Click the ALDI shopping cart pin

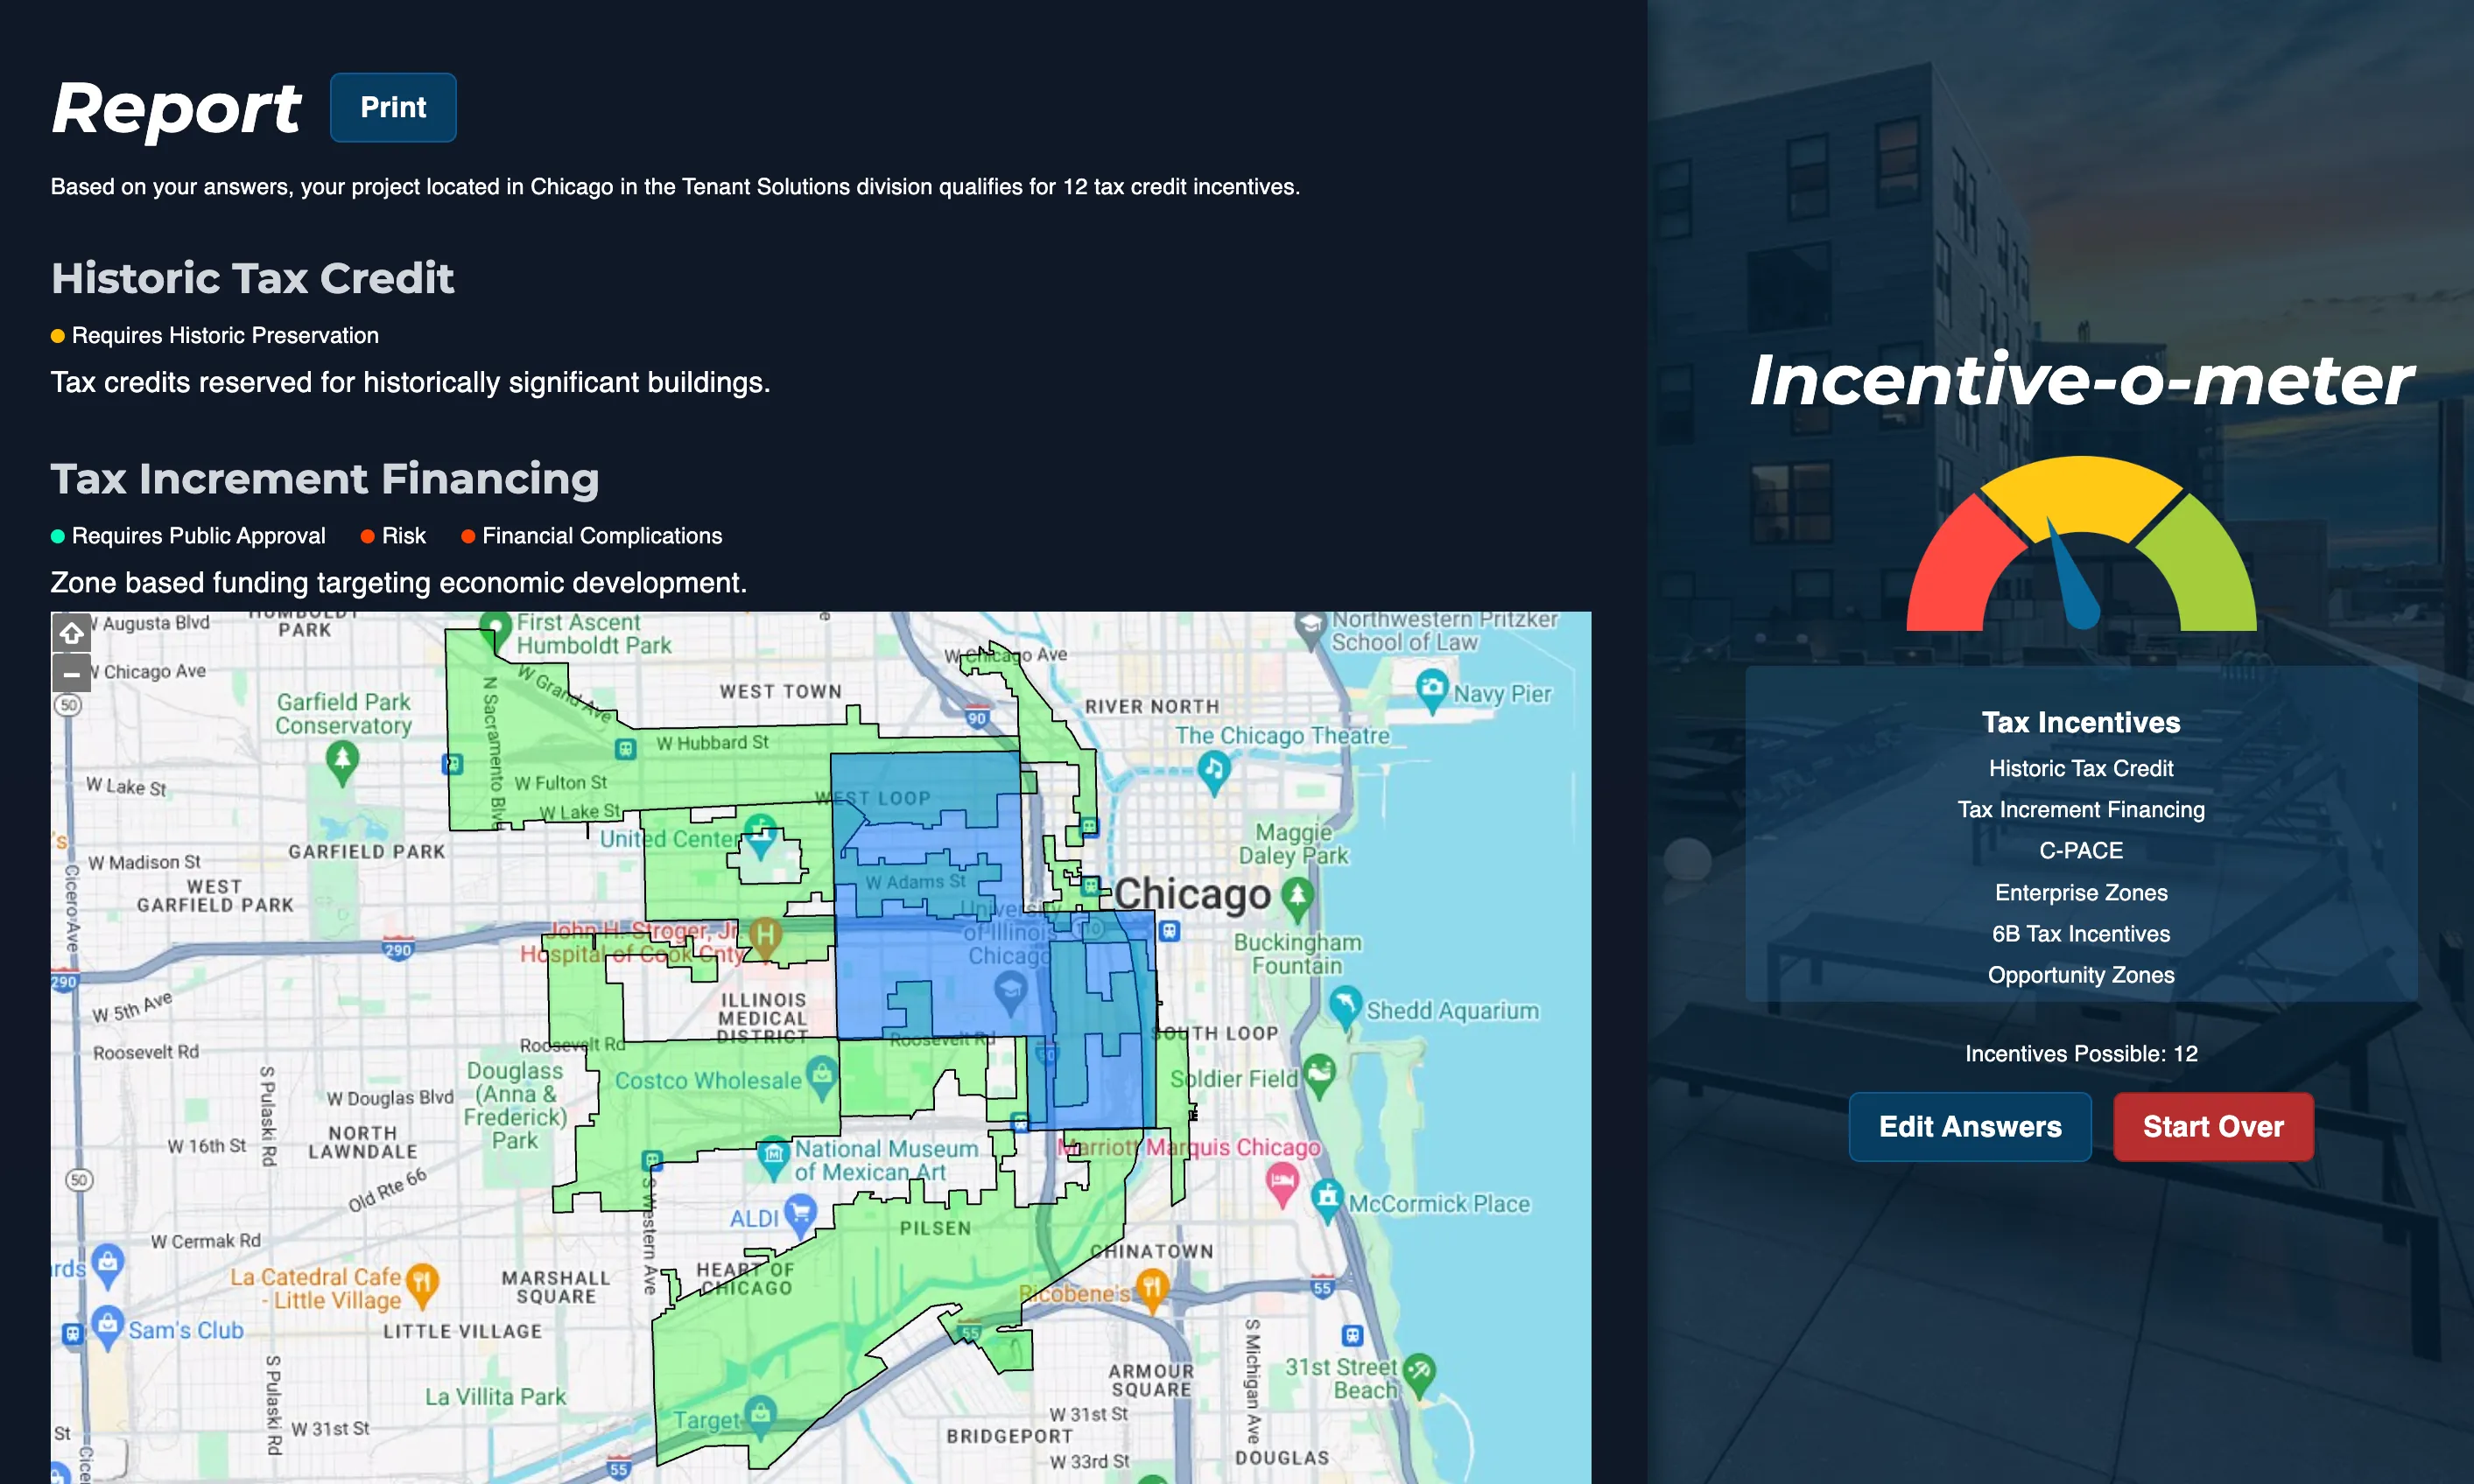[x=799, y=1214]
